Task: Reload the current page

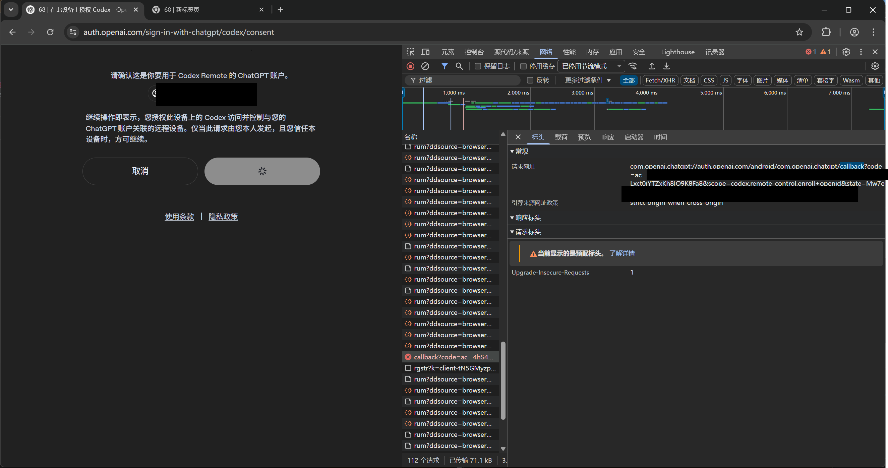Action: click(x=50, y=32)
